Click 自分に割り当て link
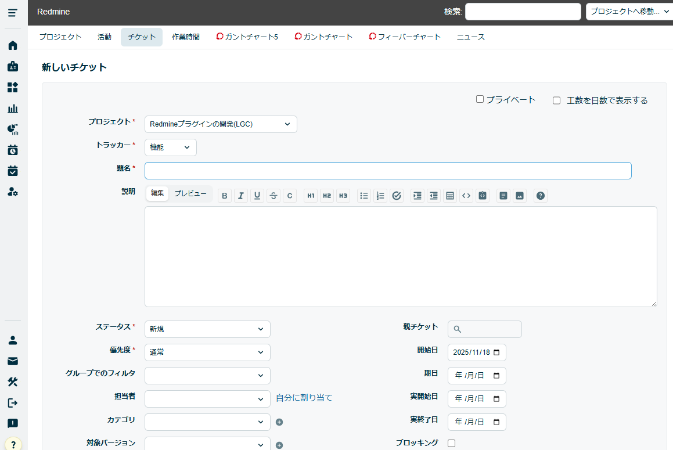This screenshot has width=673, height=450. [304, 398]
